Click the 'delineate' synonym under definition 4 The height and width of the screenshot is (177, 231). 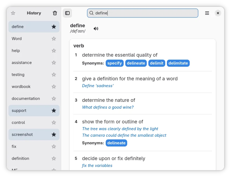click(x=116, y=143)
